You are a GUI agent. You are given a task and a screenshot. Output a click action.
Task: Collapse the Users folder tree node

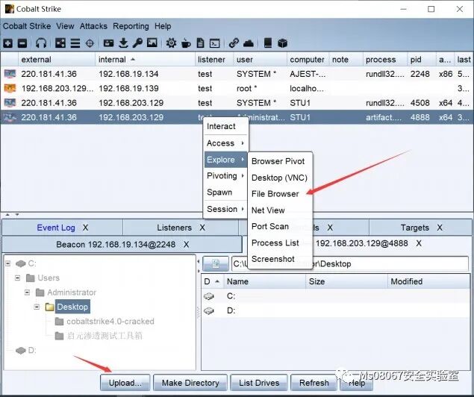pyautogui.click(x=17, y=278)
